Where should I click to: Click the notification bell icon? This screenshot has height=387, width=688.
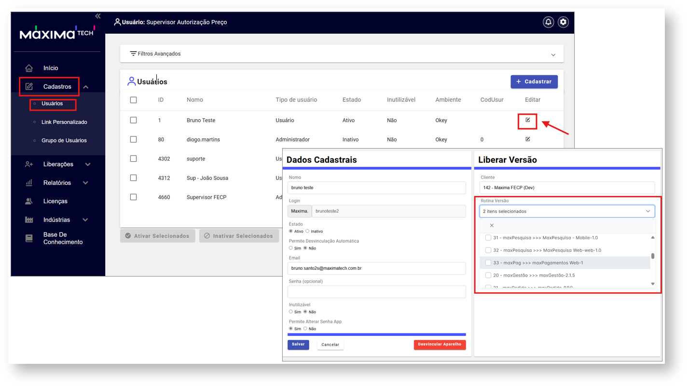(x=548, y=22)
